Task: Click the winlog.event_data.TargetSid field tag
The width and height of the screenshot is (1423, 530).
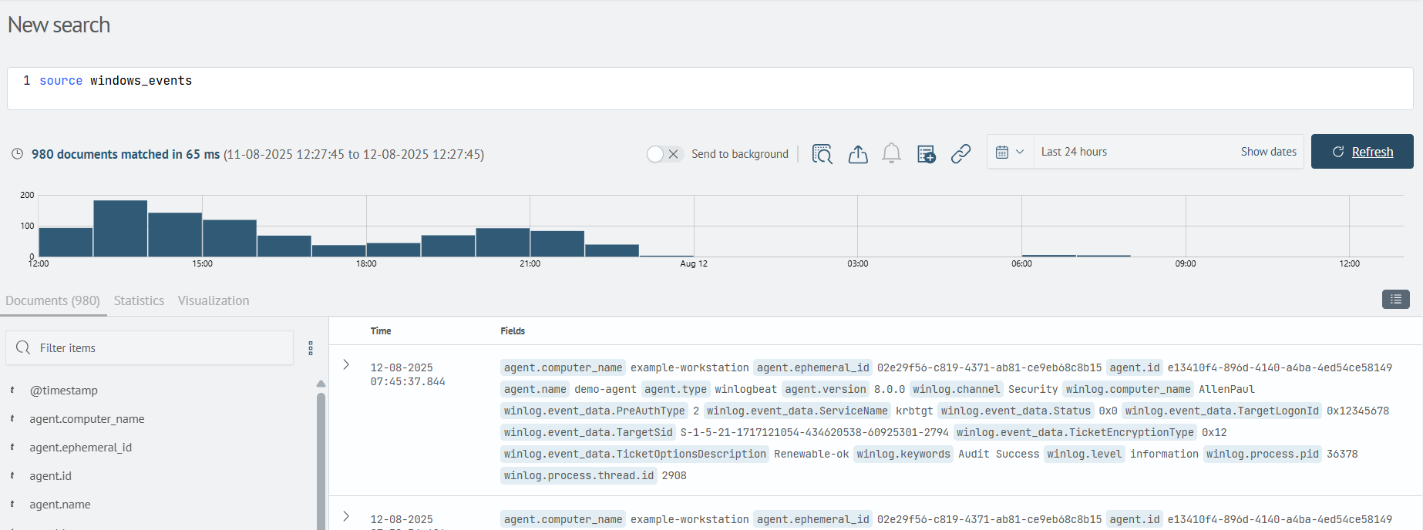Action: [588, 432]
